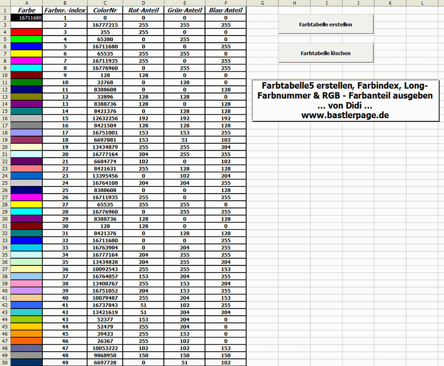Image resolution: width=444 pixels, height=366 pixels.
Task: Click the 'Farbtabelle erstellen' button
Action: (326, 24)
